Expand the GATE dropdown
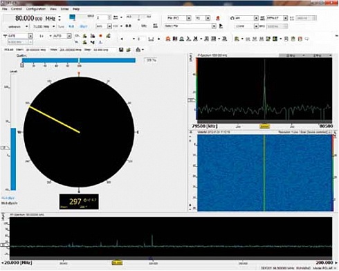The width and height of the screenshot is (339, 271). click(x=30, y=36)
